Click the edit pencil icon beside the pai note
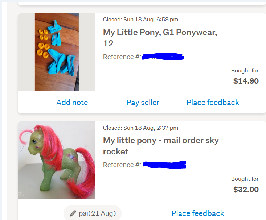 click(x=73, y=213)
